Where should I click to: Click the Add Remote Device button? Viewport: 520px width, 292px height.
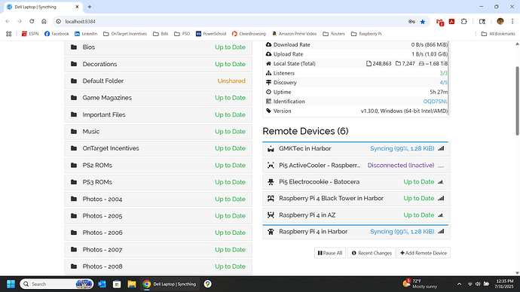pos(424,253)
